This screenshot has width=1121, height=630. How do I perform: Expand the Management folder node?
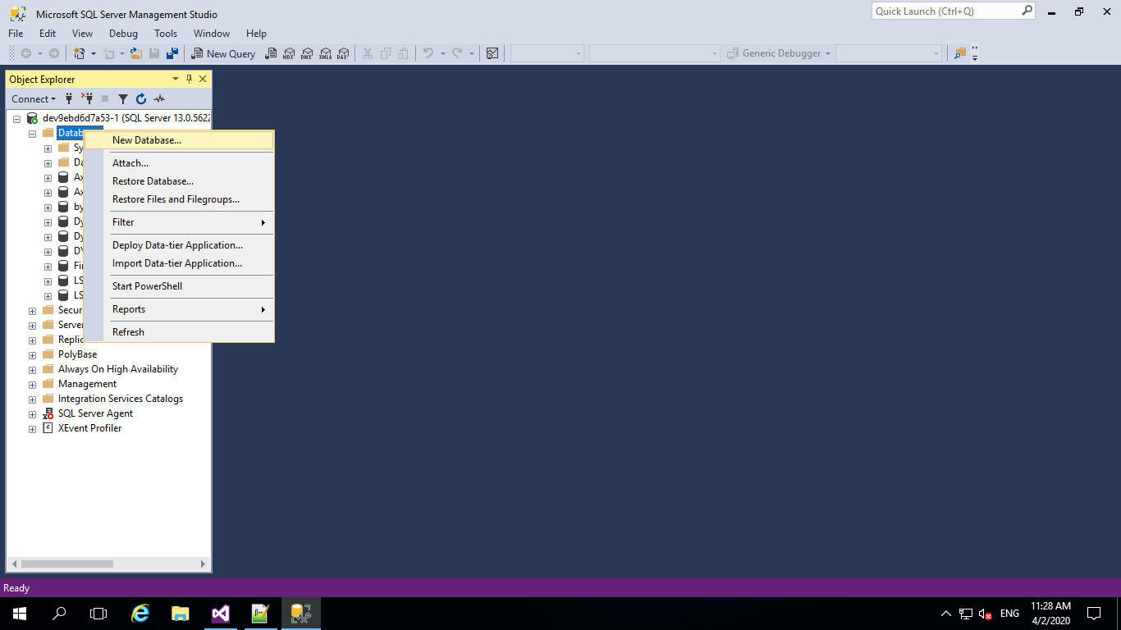(33, 385)
